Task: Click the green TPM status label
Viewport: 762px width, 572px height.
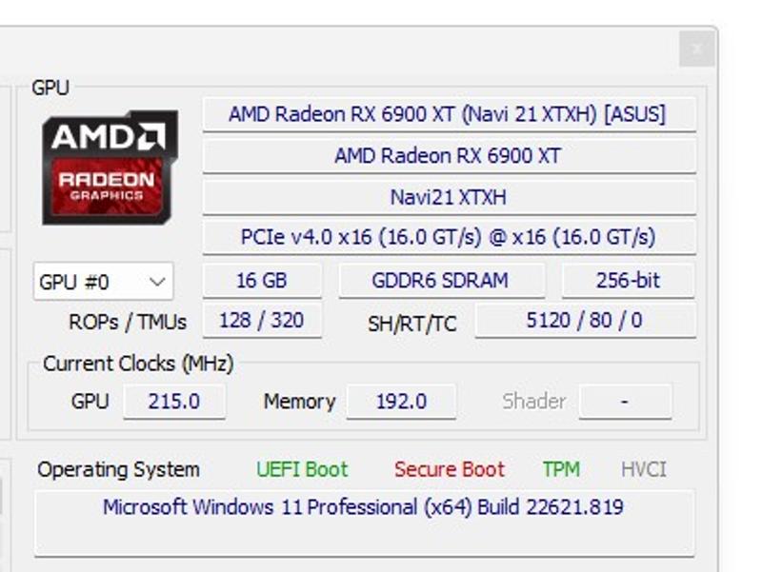Action: coord(561,469)
